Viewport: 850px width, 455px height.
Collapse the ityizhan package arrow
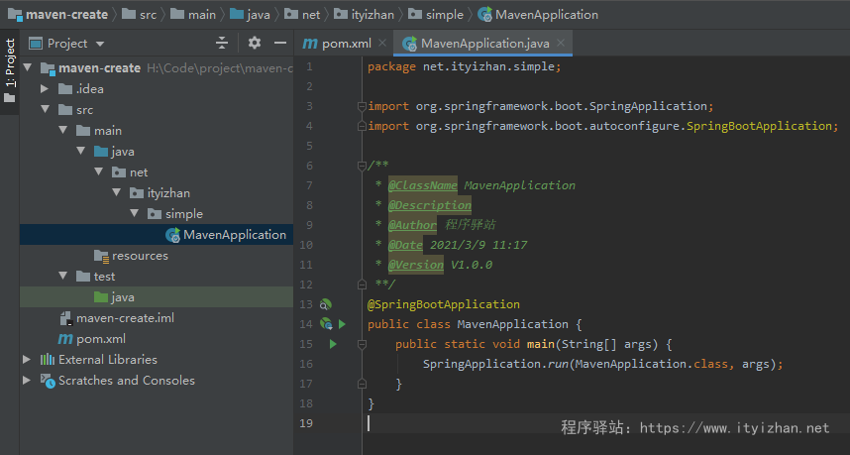point(117,192)
